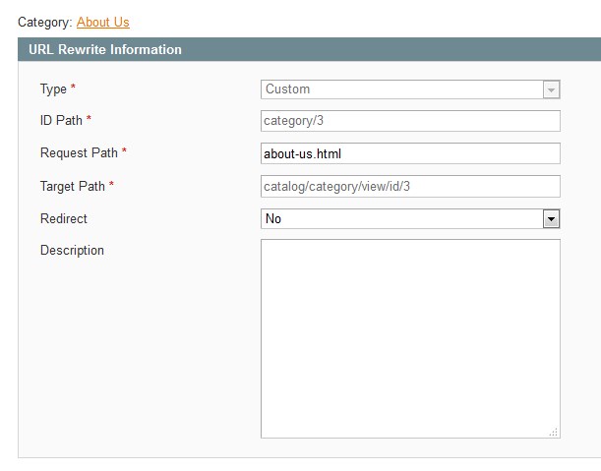Click the Target Path input field
The width and height of the screenshot is (601, 471).
(x=410, y=186)
